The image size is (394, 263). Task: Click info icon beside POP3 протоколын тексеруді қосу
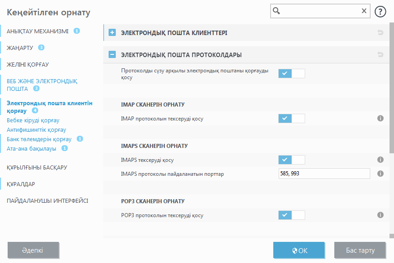tap(380, 215)
